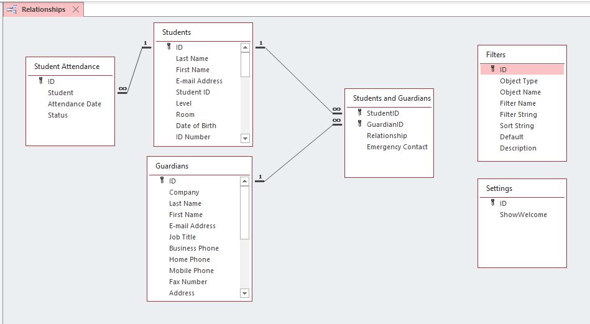Click key icon next to GuardianID
This screenshot has width=590, height=324.
click(360, 124)
